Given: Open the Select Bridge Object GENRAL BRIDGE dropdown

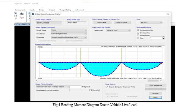Looking at the screenshot, I should (x=49, y=23).
